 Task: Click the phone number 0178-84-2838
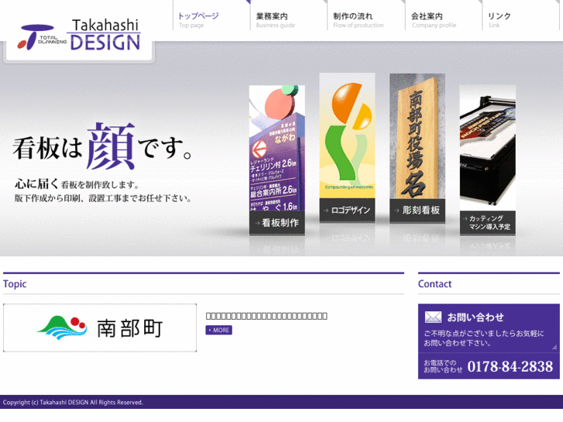[510, 367]
